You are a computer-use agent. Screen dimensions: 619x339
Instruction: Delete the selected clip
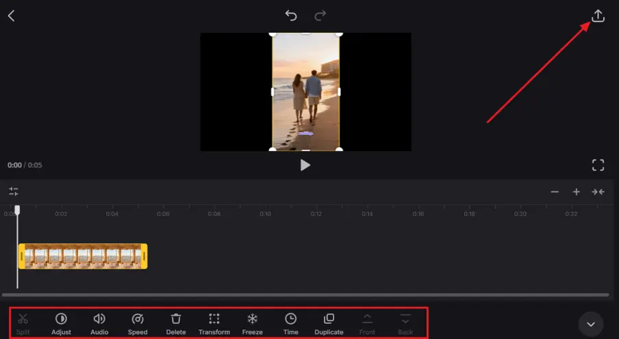(x=176, y=324)
